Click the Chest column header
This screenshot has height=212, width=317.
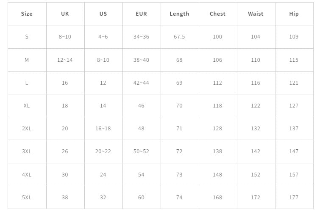click(217, 14)
